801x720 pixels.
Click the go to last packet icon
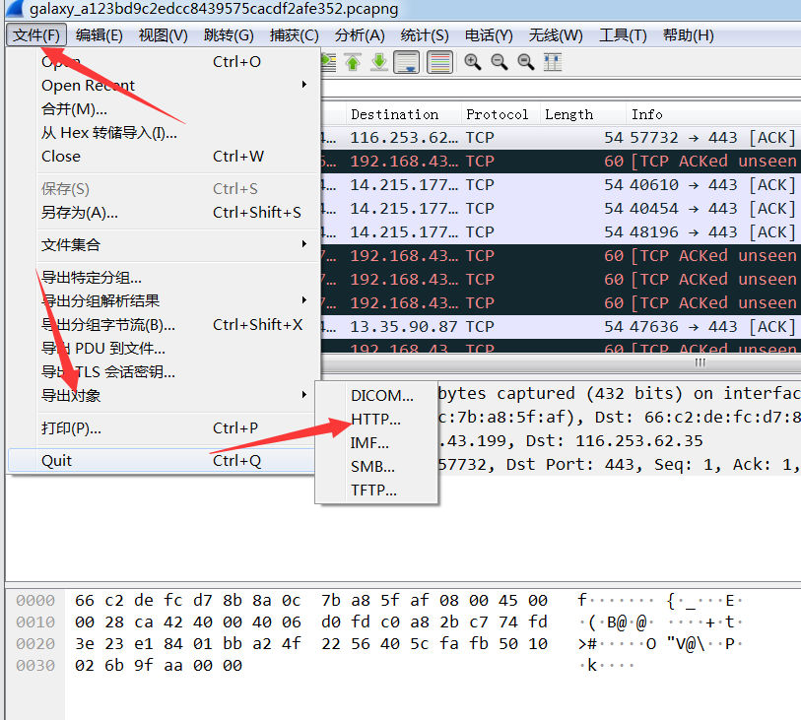(x=379, y=62)
